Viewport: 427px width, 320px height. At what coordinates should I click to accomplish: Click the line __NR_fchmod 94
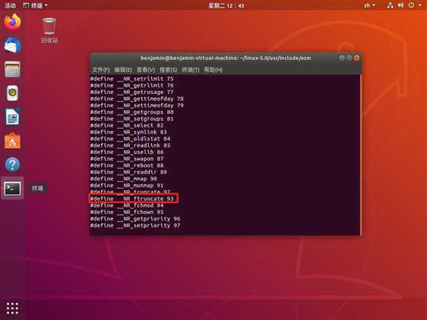(127, 205)
